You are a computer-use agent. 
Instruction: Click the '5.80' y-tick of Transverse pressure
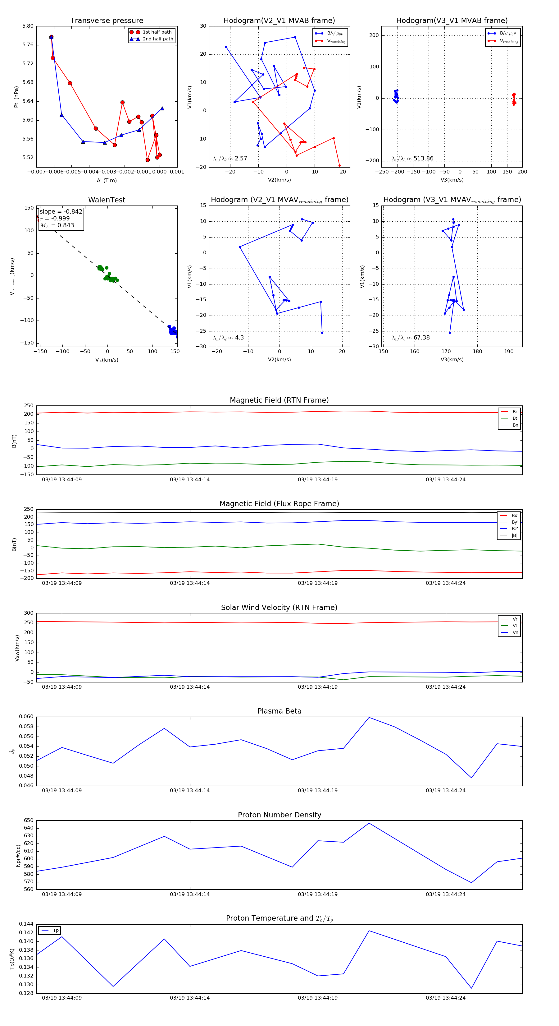coord(28,26)
